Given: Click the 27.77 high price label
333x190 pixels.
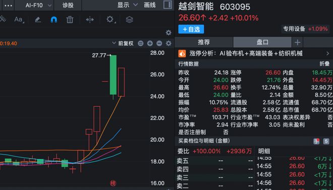Looking at the screenshot, I should point(99,55).
